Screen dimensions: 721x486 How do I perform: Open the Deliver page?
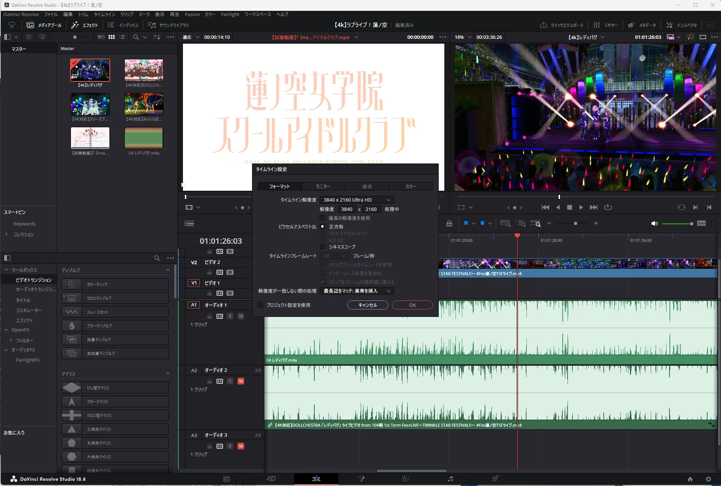pos(495,479)
